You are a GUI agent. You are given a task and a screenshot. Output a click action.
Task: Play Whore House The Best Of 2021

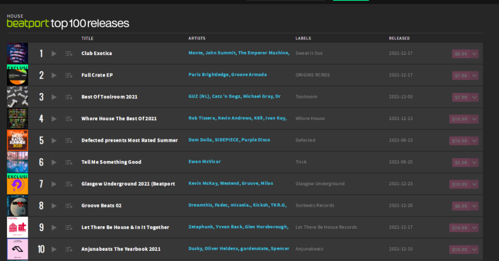(x=54, y=119)
